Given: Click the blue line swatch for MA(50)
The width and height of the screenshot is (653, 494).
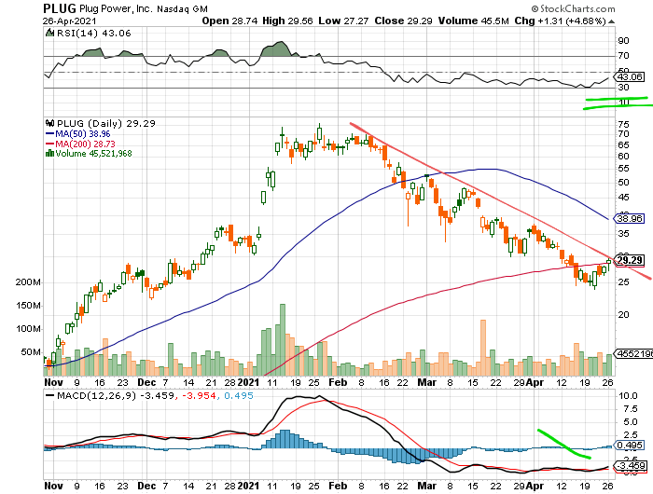Looking at the screenshot, I should click(49, 134).
